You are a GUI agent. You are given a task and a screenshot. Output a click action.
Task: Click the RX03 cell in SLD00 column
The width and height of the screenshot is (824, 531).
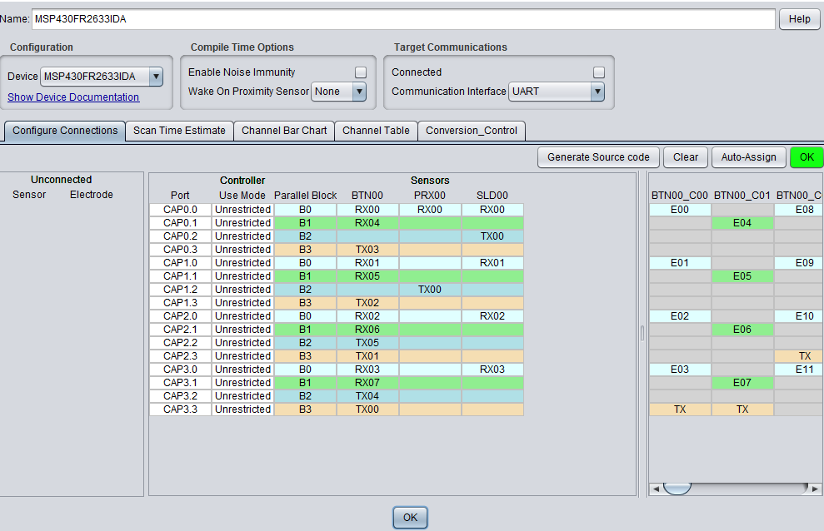point(492,370)
